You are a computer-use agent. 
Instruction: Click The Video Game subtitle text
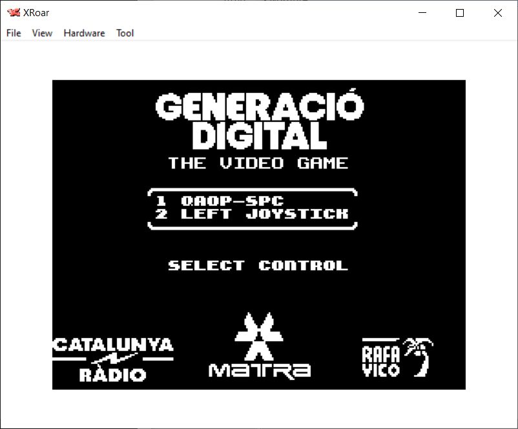[x=258, y=163]
